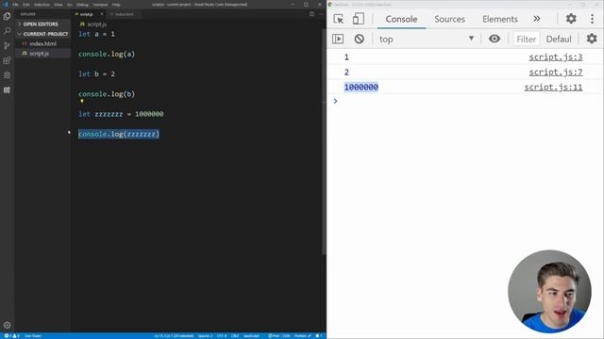Open the Go menu

(x=69, y=5)
